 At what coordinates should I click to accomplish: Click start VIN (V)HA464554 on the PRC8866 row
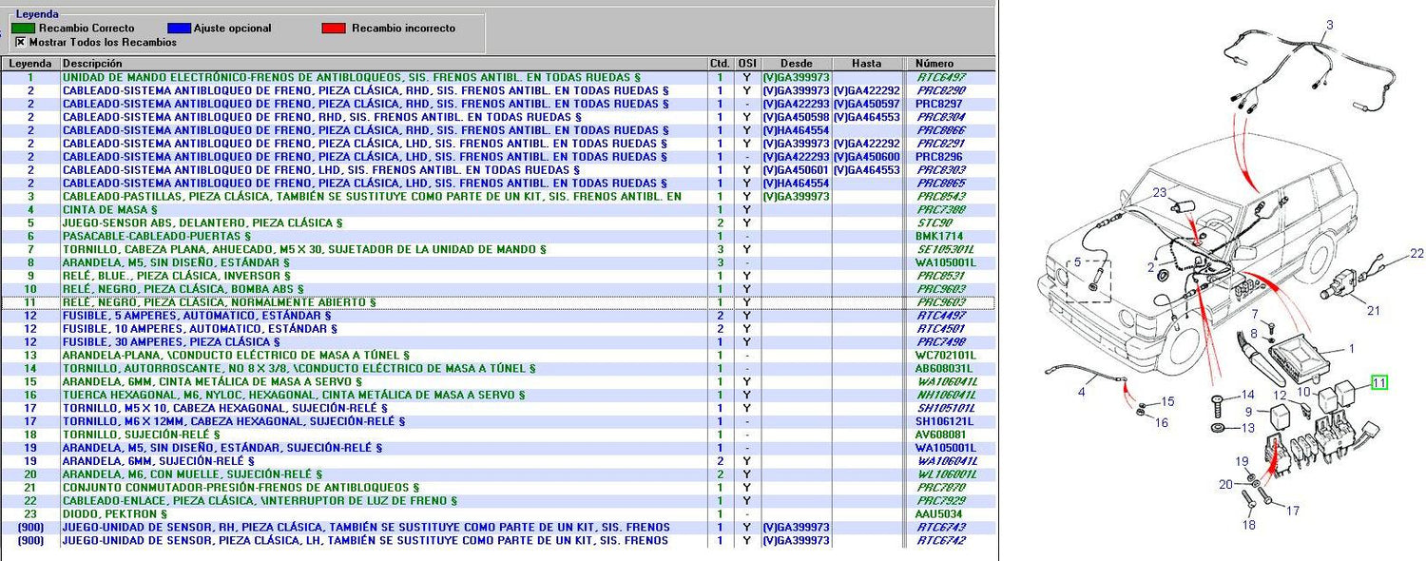[797, 130]
